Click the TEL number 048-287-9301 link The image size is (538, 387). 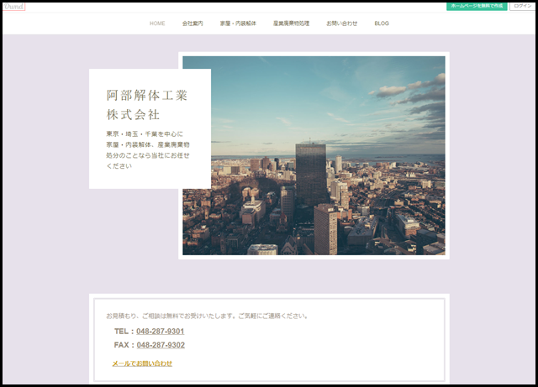point(161,332)
